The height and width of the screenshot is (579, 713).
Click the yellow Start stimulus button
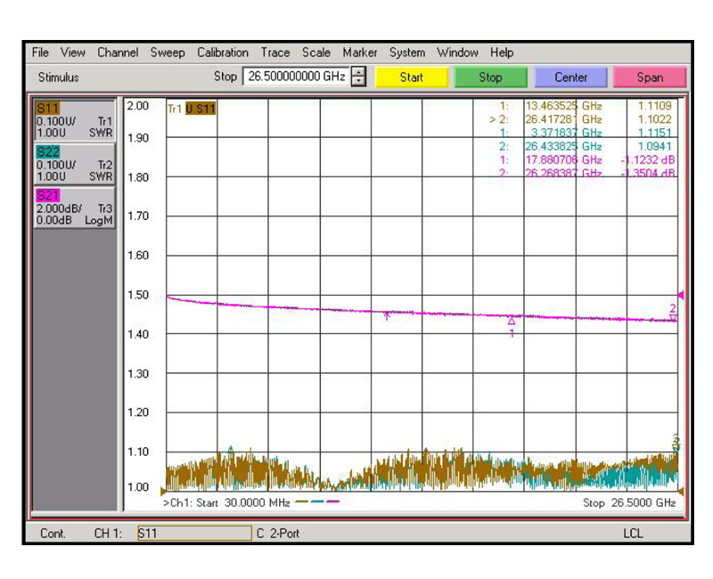click(411, 77)
